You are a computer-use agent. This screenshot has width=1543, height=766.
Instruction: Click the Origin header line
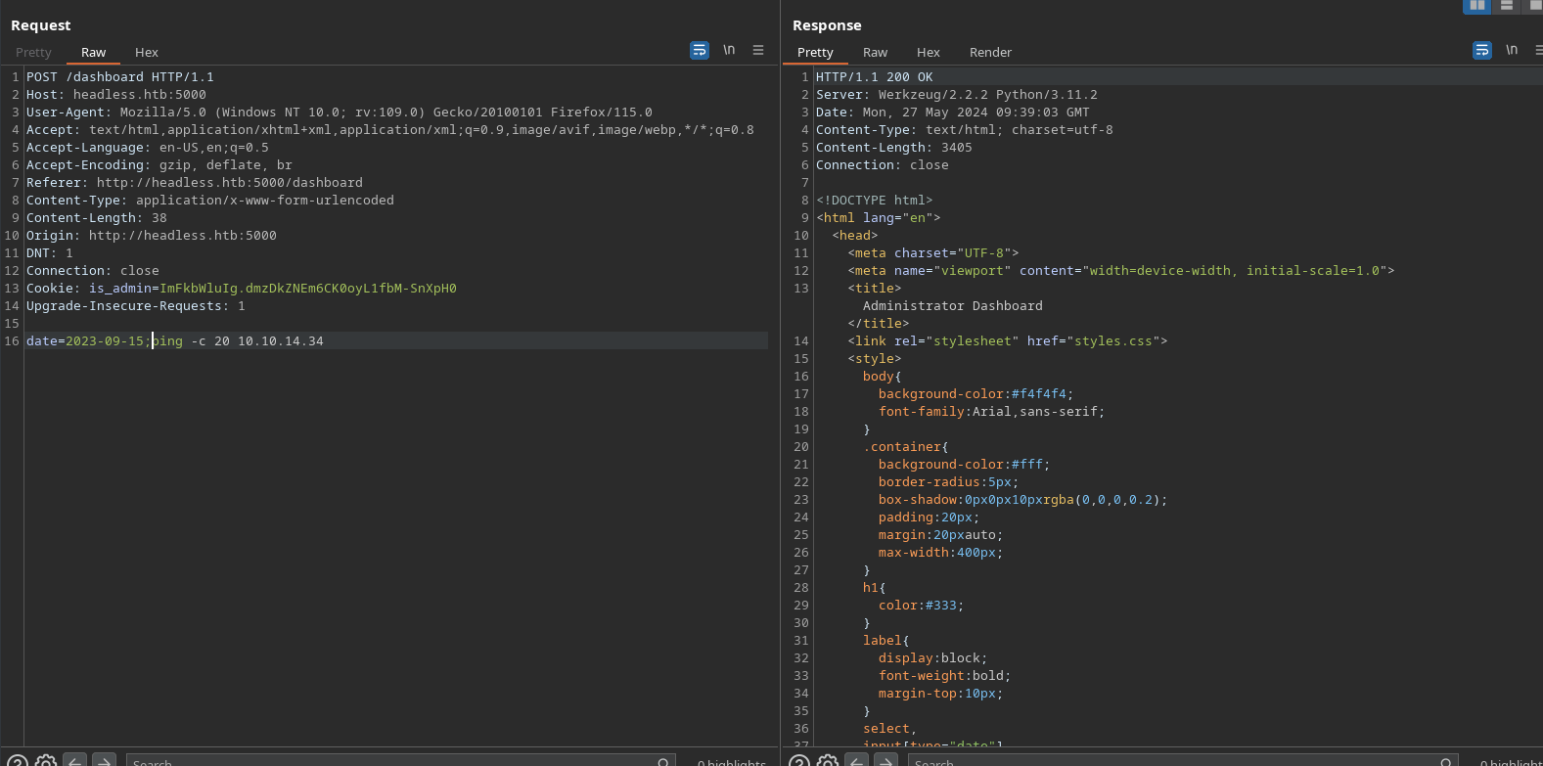[152, 236]
